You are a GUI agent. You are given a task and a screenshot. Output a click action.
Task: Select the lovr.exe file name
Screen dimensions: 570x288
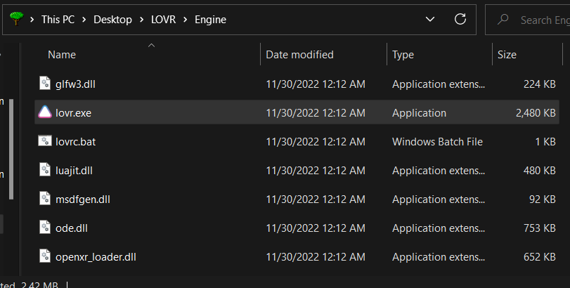point(73,113)
